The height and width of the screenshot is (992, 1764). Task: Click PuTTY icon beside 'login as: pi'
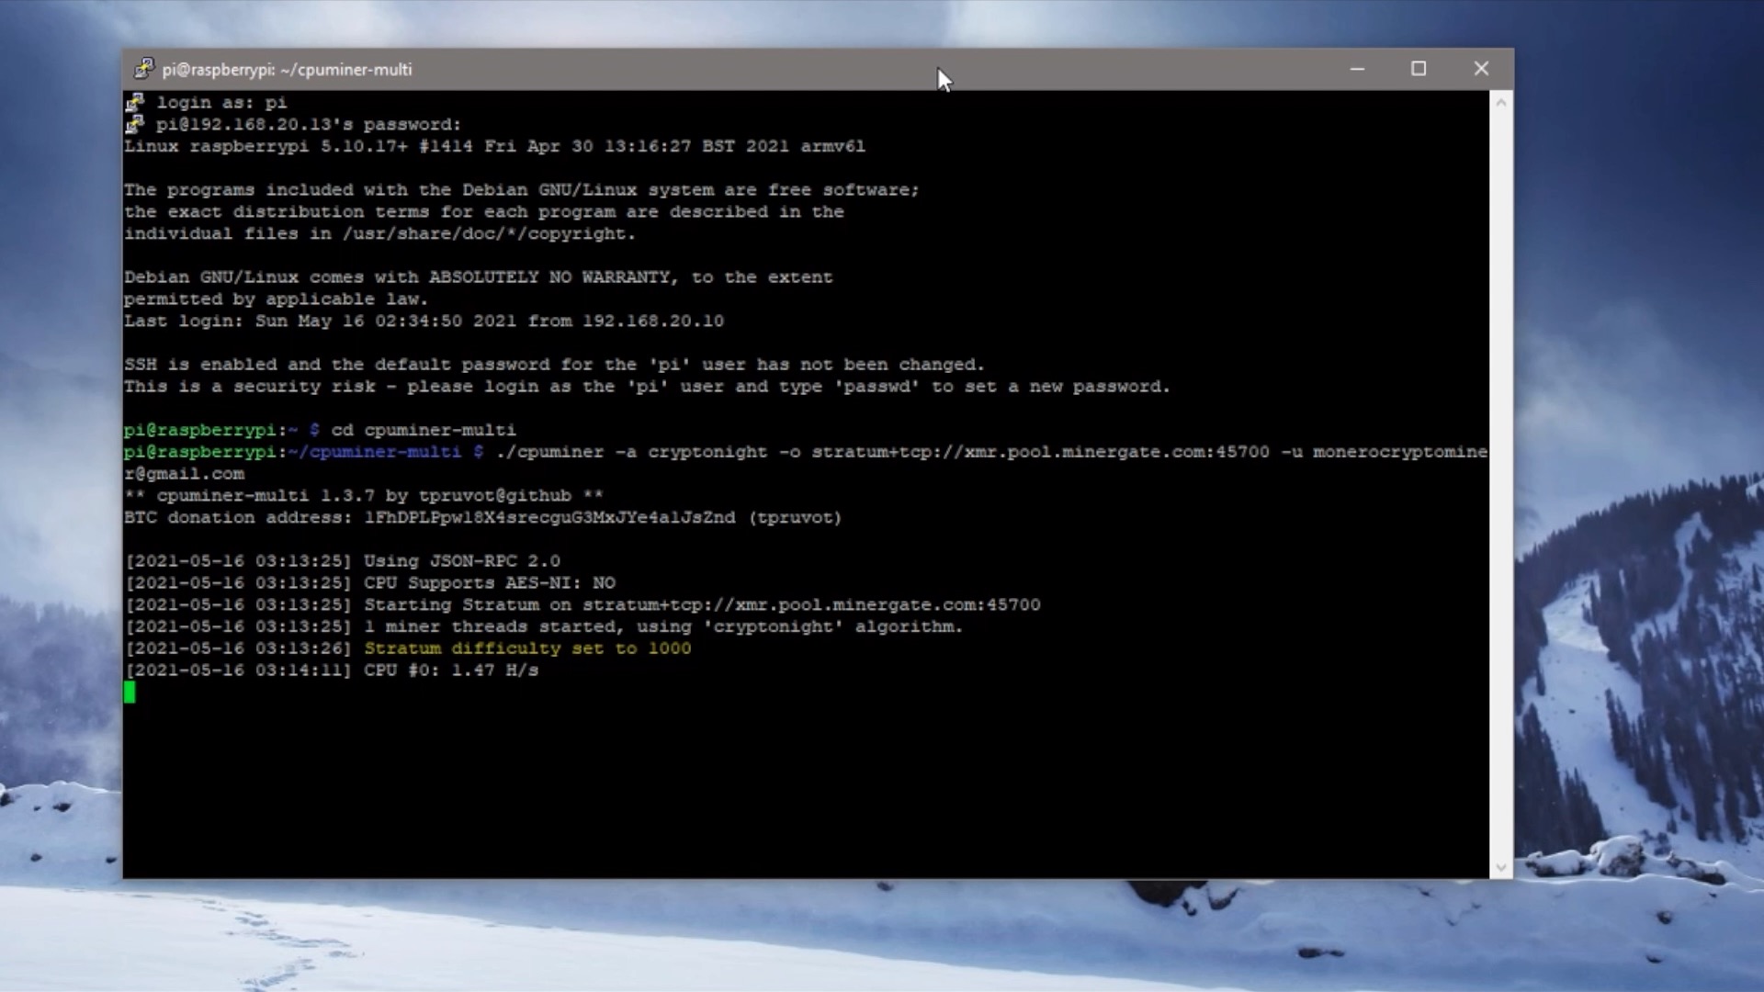(x=135, y=102)
